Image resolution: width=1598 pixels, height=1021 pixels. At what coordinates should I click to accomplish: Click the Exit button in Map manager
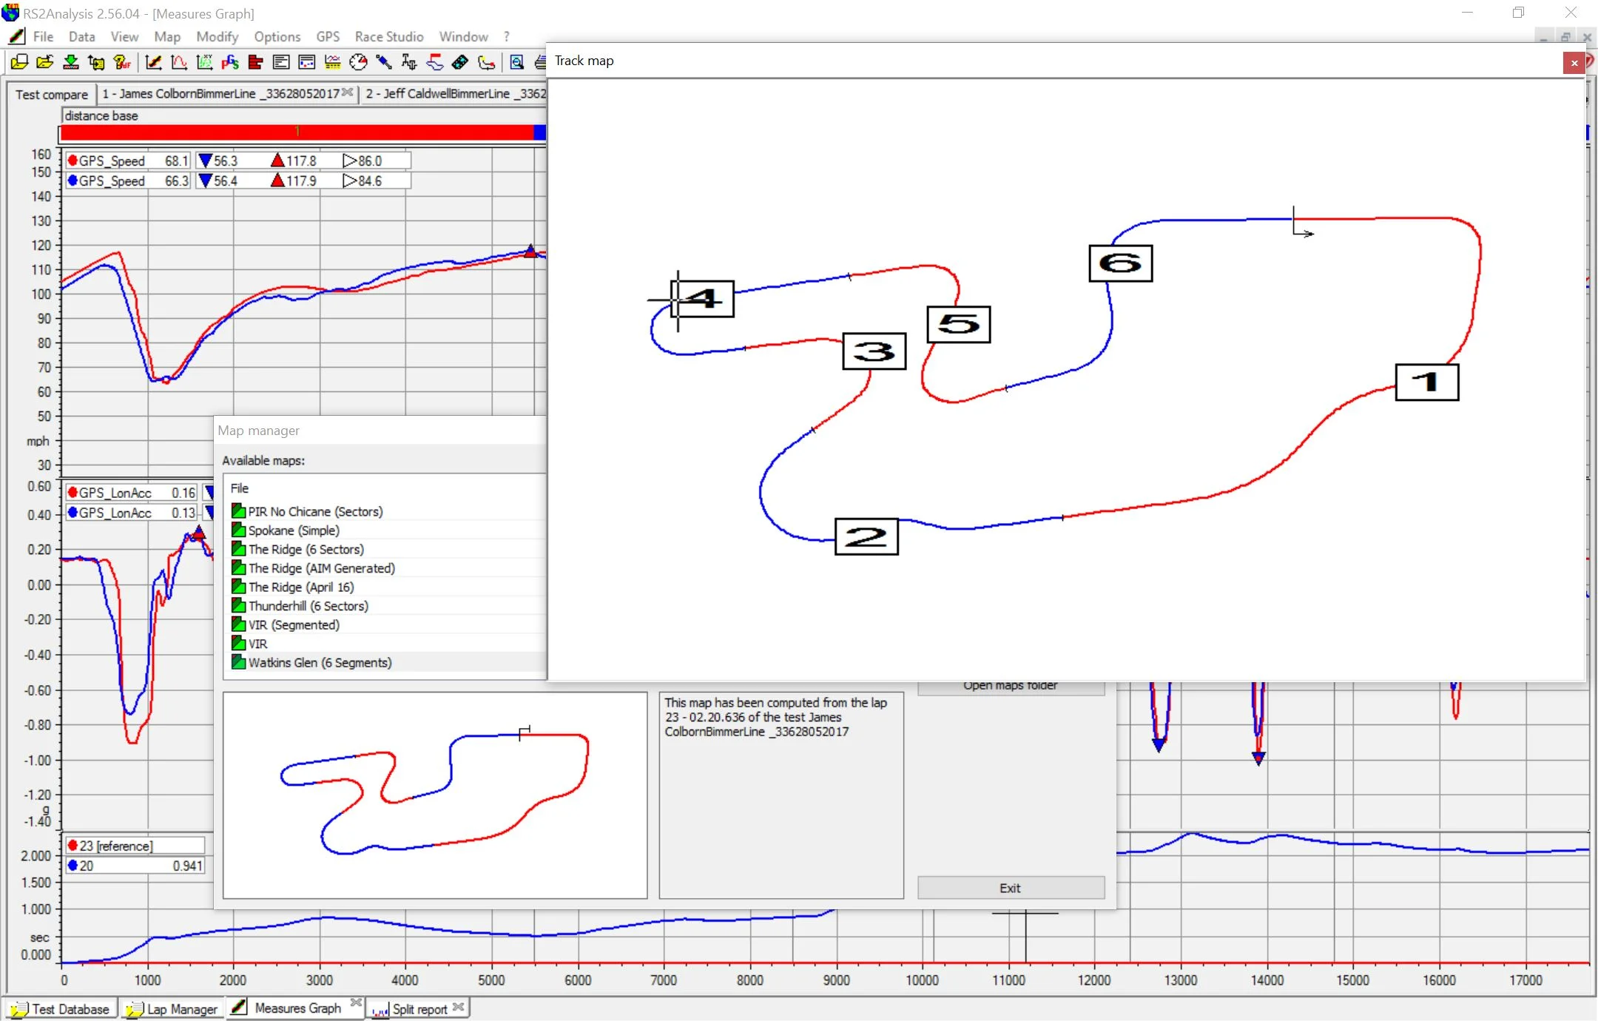pyautogui.click(x=1011, y=888)
